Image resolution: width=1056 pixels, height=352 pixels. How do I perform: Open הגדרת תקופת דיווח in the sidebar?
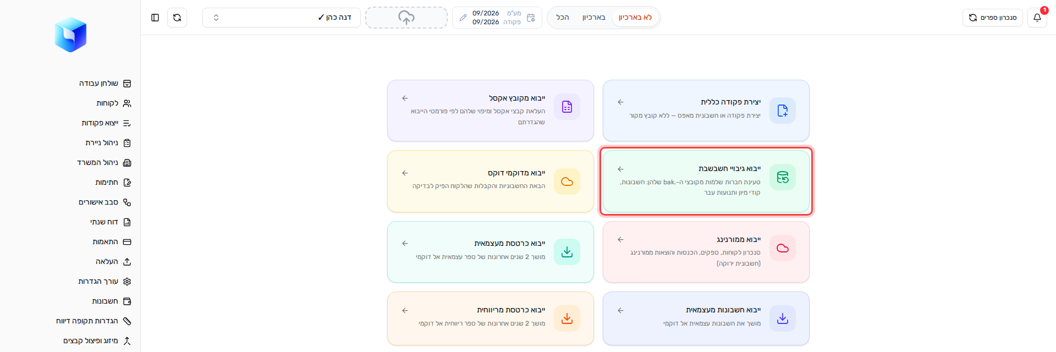pyautogui.click(x=94, y=321)
